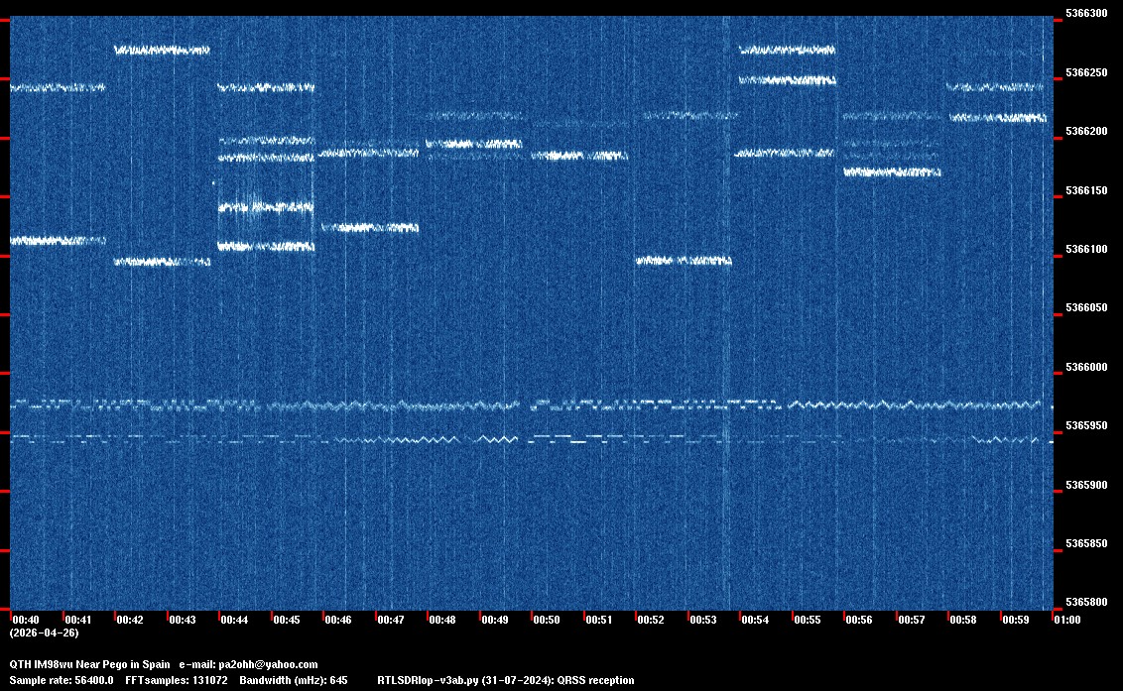
Task: Click the 5366300 frequency label
Action: point(1085,14)
